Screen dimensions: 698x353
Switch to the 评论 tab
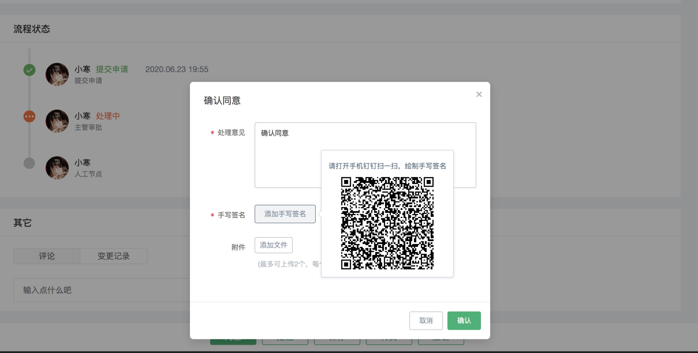[x=47, y=256]
